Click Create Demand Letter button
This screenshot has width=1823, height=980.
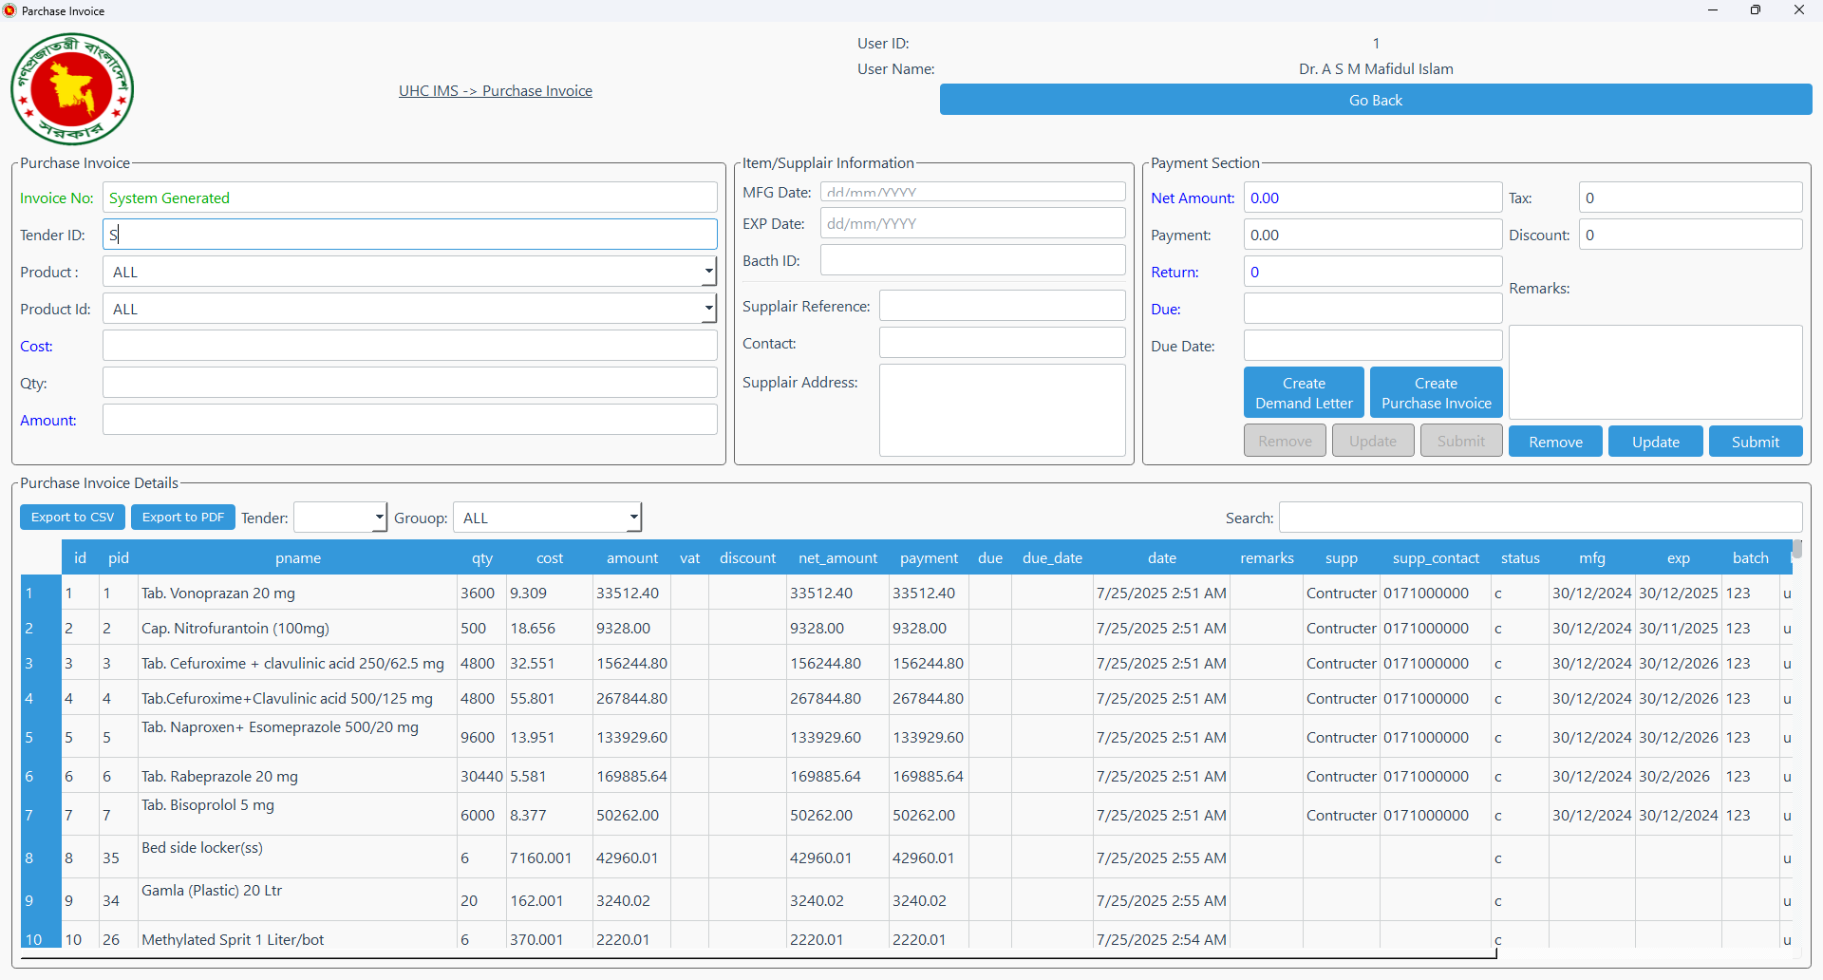coord(1303,393)
